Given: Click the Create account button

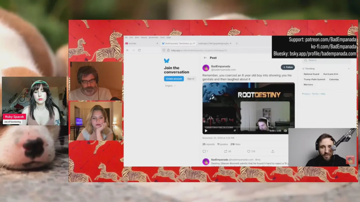Looking at the screenshot, I should (174, 79).
